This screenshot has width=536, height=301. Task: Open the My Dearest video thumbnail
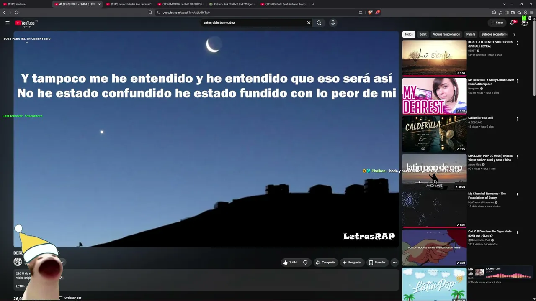point(434,96)
